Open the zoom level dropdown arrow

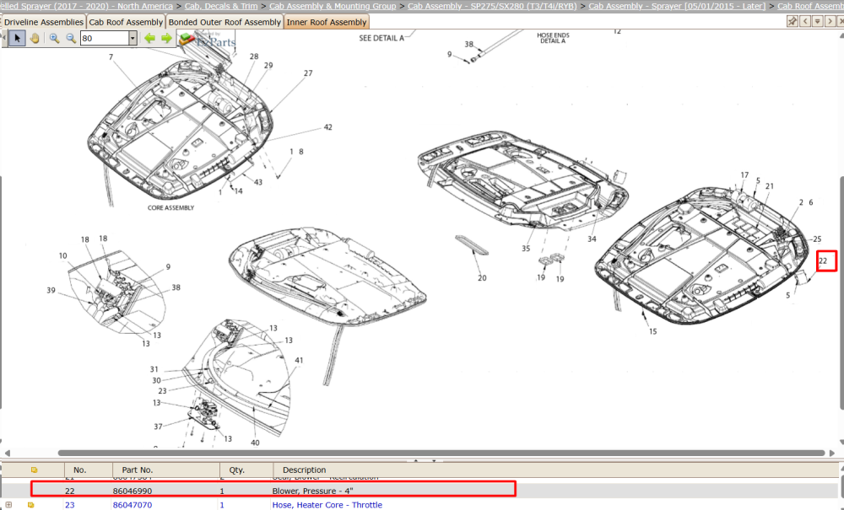[x=133, y=38]
